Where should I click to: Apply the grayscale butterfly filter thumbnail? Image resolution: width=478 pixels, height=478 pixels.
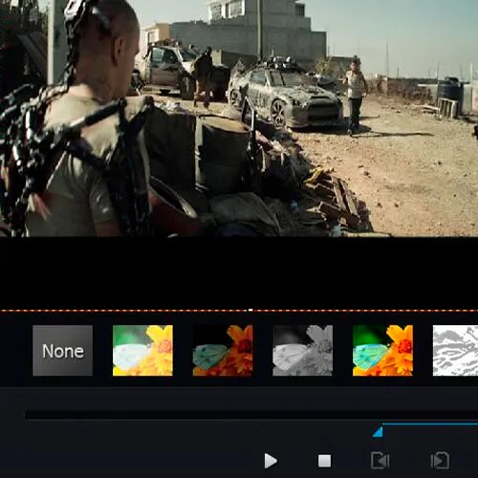click(303, 351)
